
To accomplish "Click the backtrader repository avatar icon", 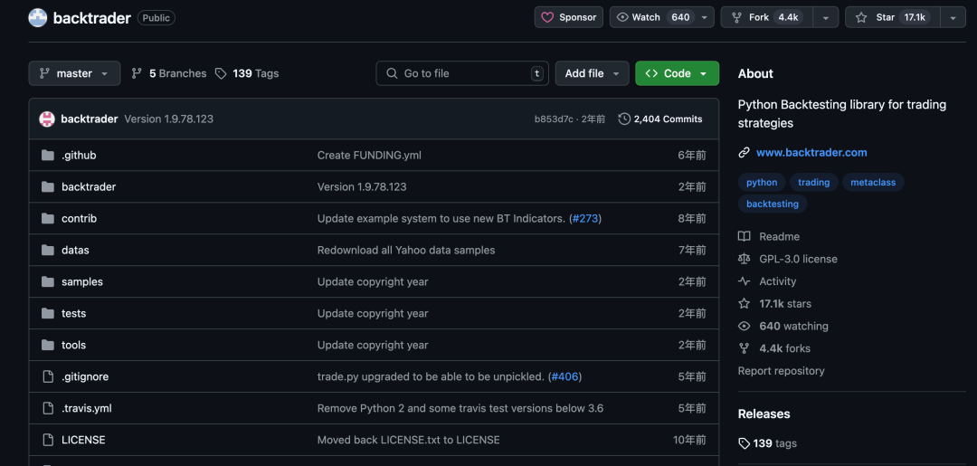I will pyautogui.click(x=38, y=17).
